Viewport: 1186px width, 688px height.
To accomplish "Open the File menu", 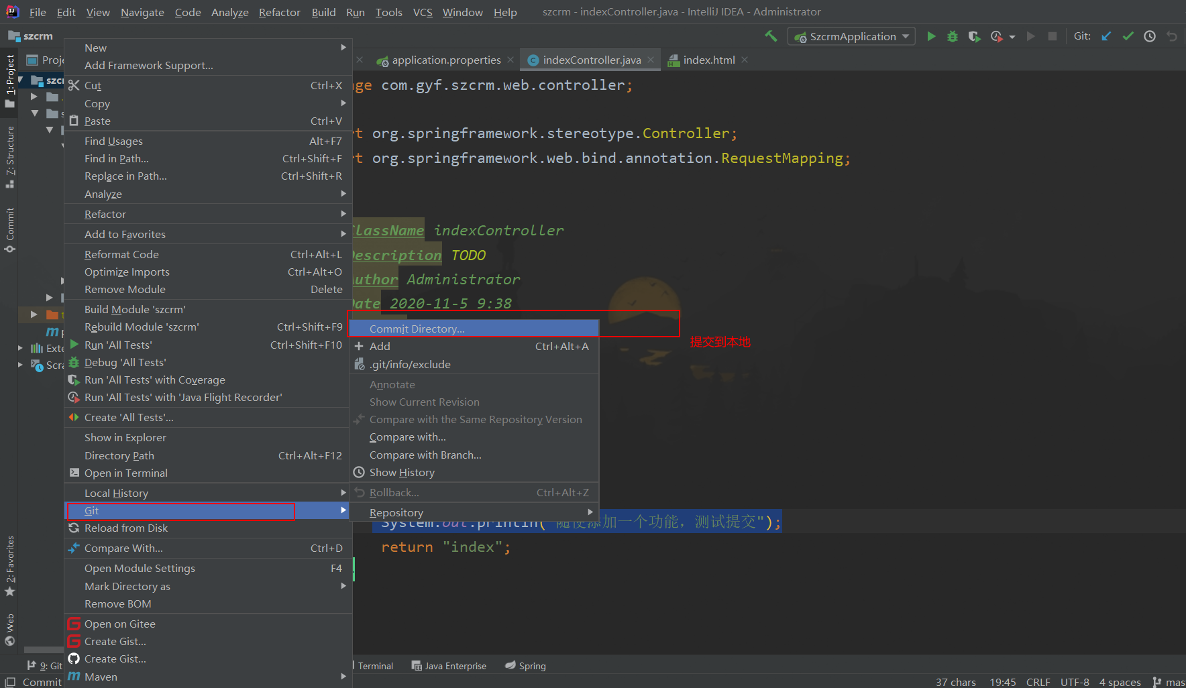I will tap(38, 12).
